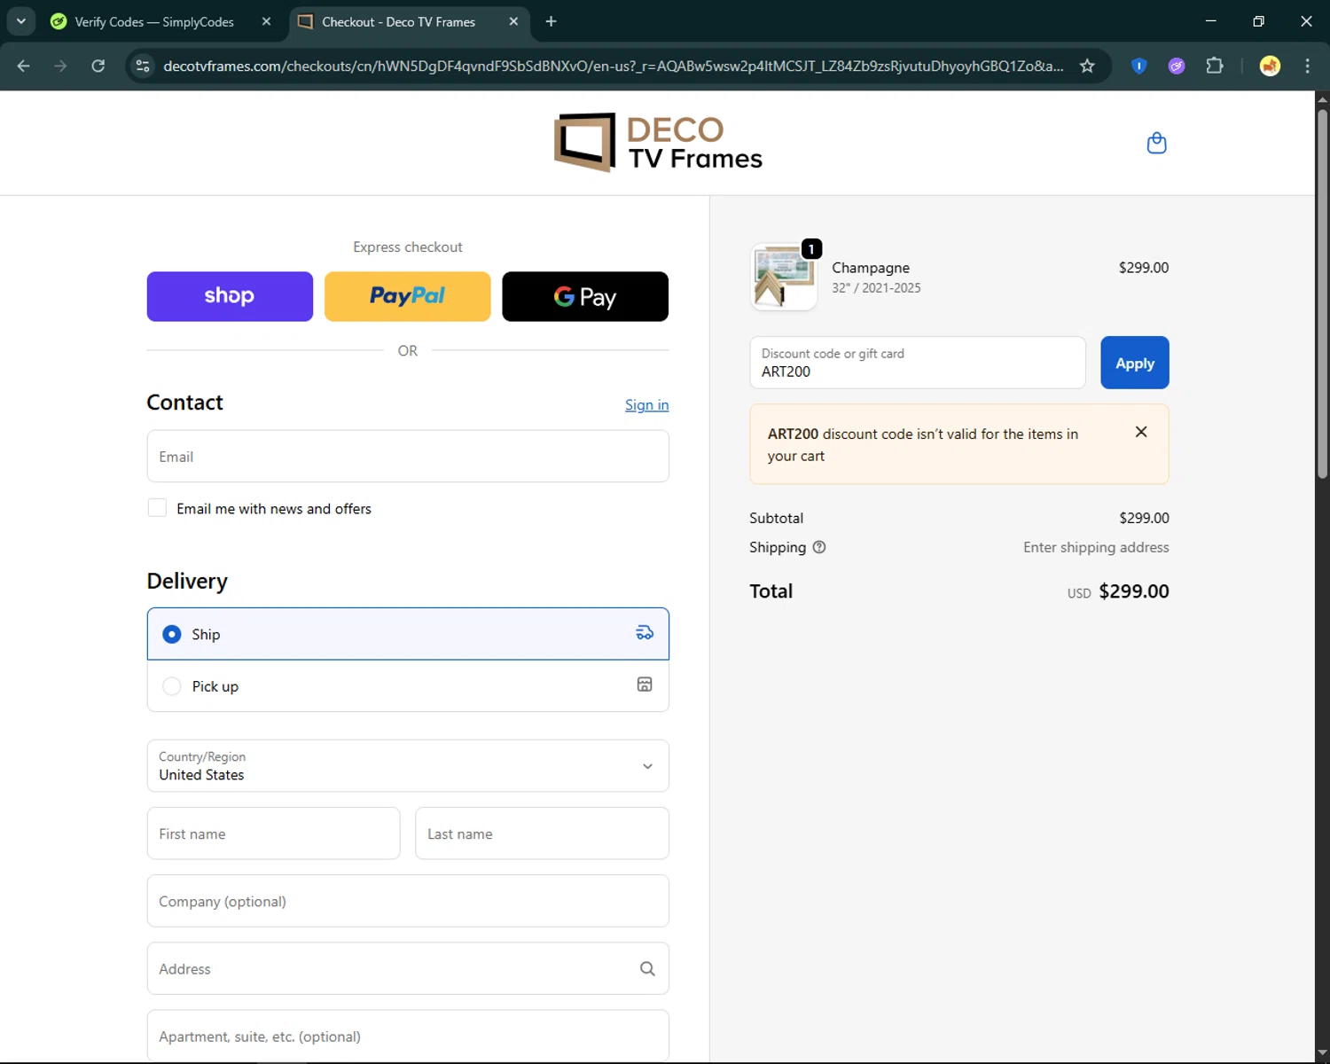Select the Pick up delivery option

point(172,686)
